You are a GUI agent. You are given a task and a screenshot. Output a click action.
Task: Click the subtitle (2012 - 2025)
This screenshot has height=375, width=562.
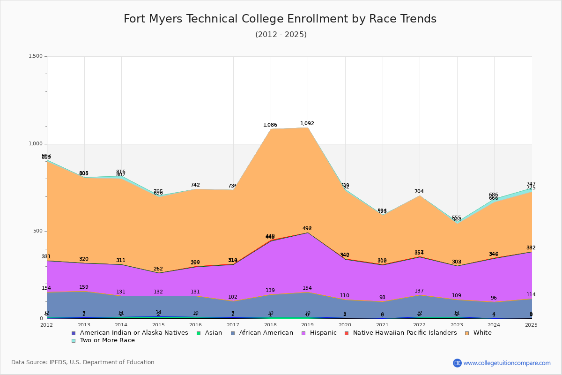[281, 35]
